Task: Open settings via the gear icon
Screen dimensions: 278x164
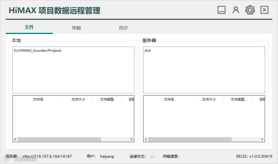Action: coord(250,10)
